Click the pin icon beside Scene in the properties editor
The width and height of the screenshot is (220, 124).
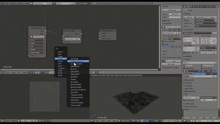pyautogui.click(x=184, y=10)
